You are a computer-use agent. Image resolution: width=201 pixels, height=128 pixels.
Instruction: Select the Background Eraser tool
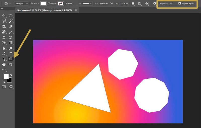4,42
